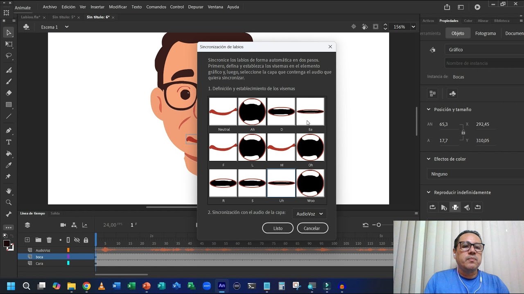
Task: Open the Comandos menu
Action: click(156, 7)
